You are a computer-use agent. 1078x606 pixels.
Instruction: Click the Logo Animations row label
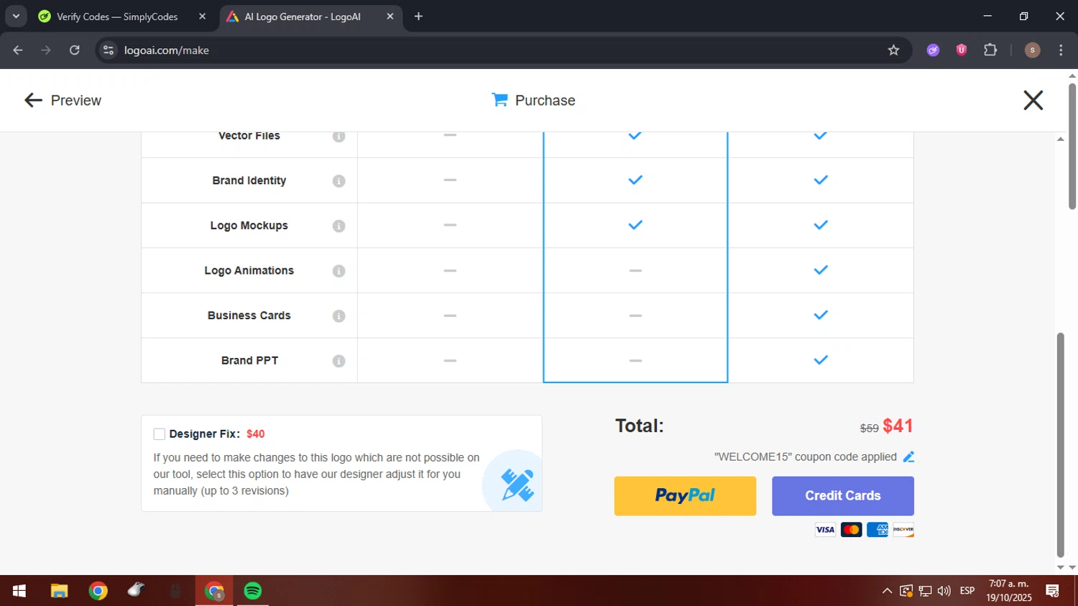(249, 271)
